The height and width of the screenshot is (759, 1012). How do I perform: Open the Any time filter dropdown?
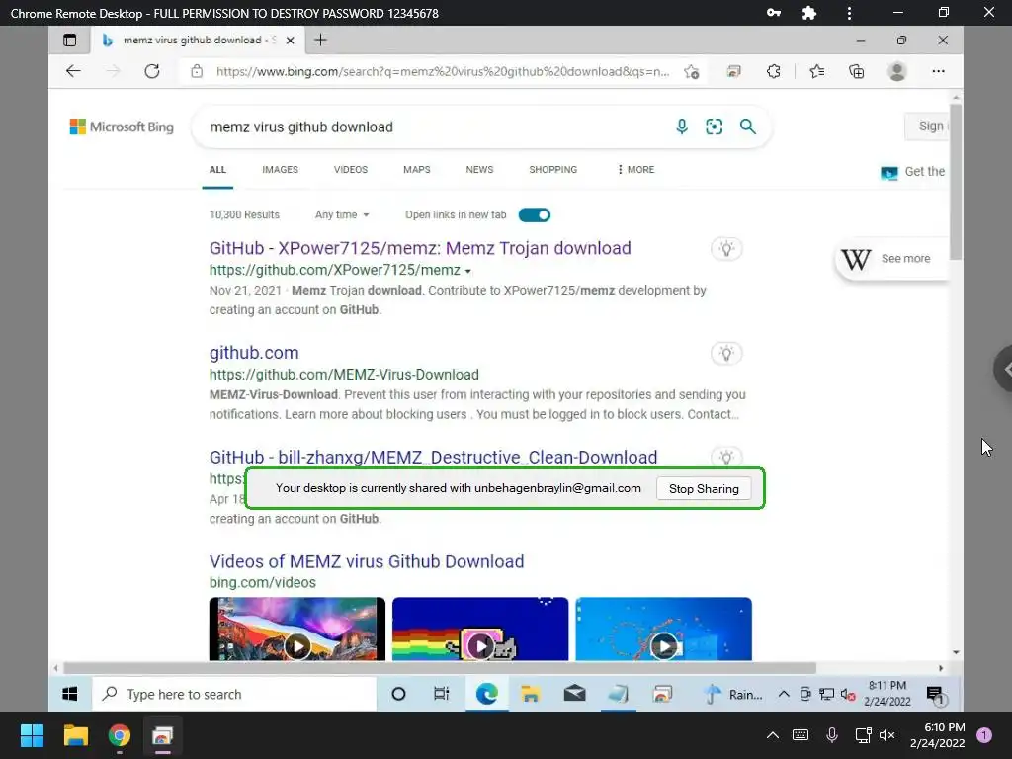coord(342,214)
